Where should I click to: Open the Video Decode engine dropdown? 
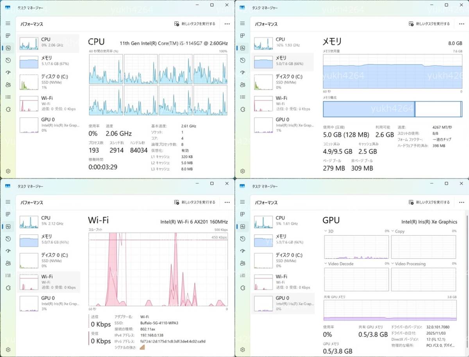[326, 264]
